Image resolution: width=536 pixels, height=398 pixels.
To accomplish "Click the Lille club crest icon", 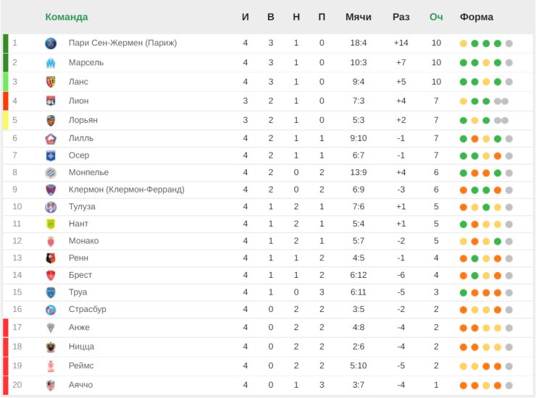I will coord(51,138).
